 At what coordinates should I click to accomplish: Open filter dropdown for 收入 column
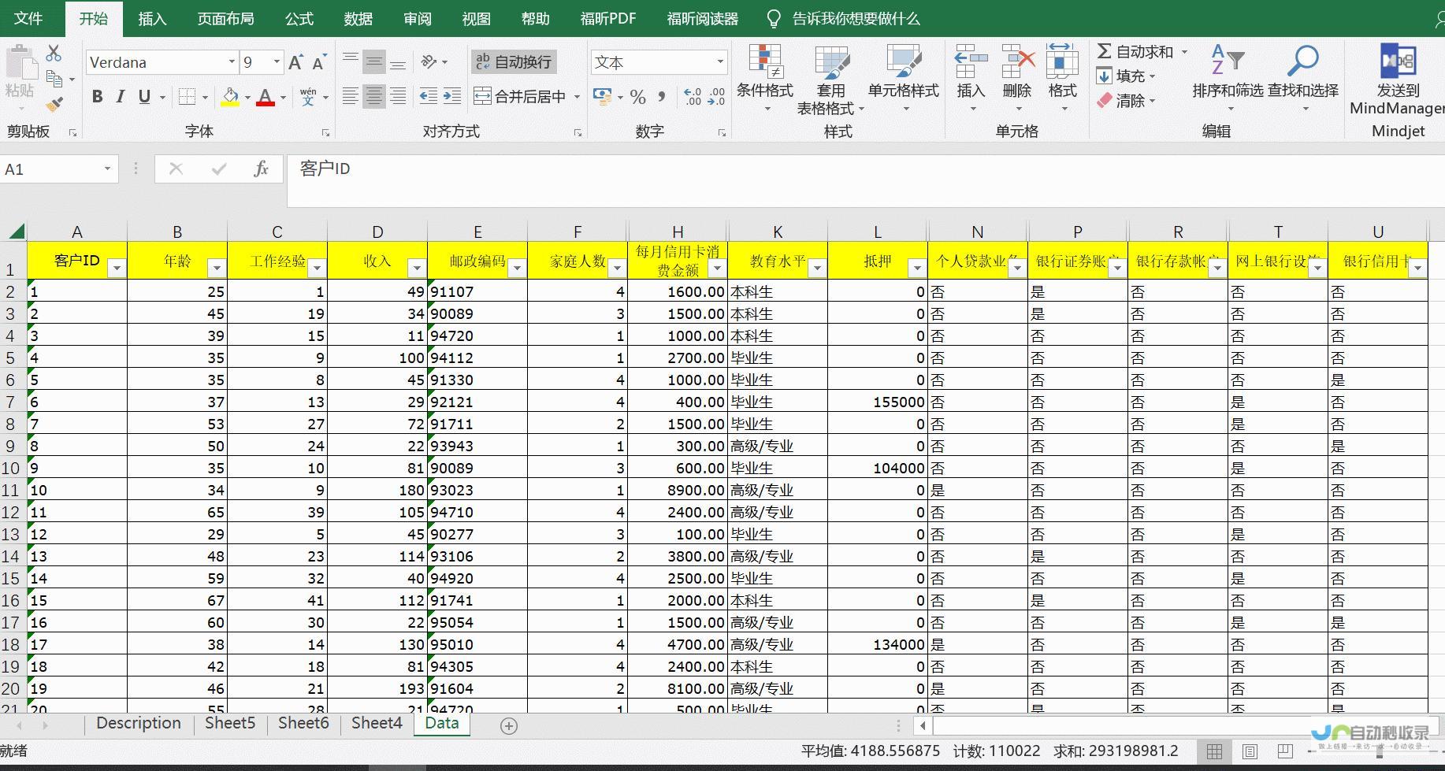point(417,269)
